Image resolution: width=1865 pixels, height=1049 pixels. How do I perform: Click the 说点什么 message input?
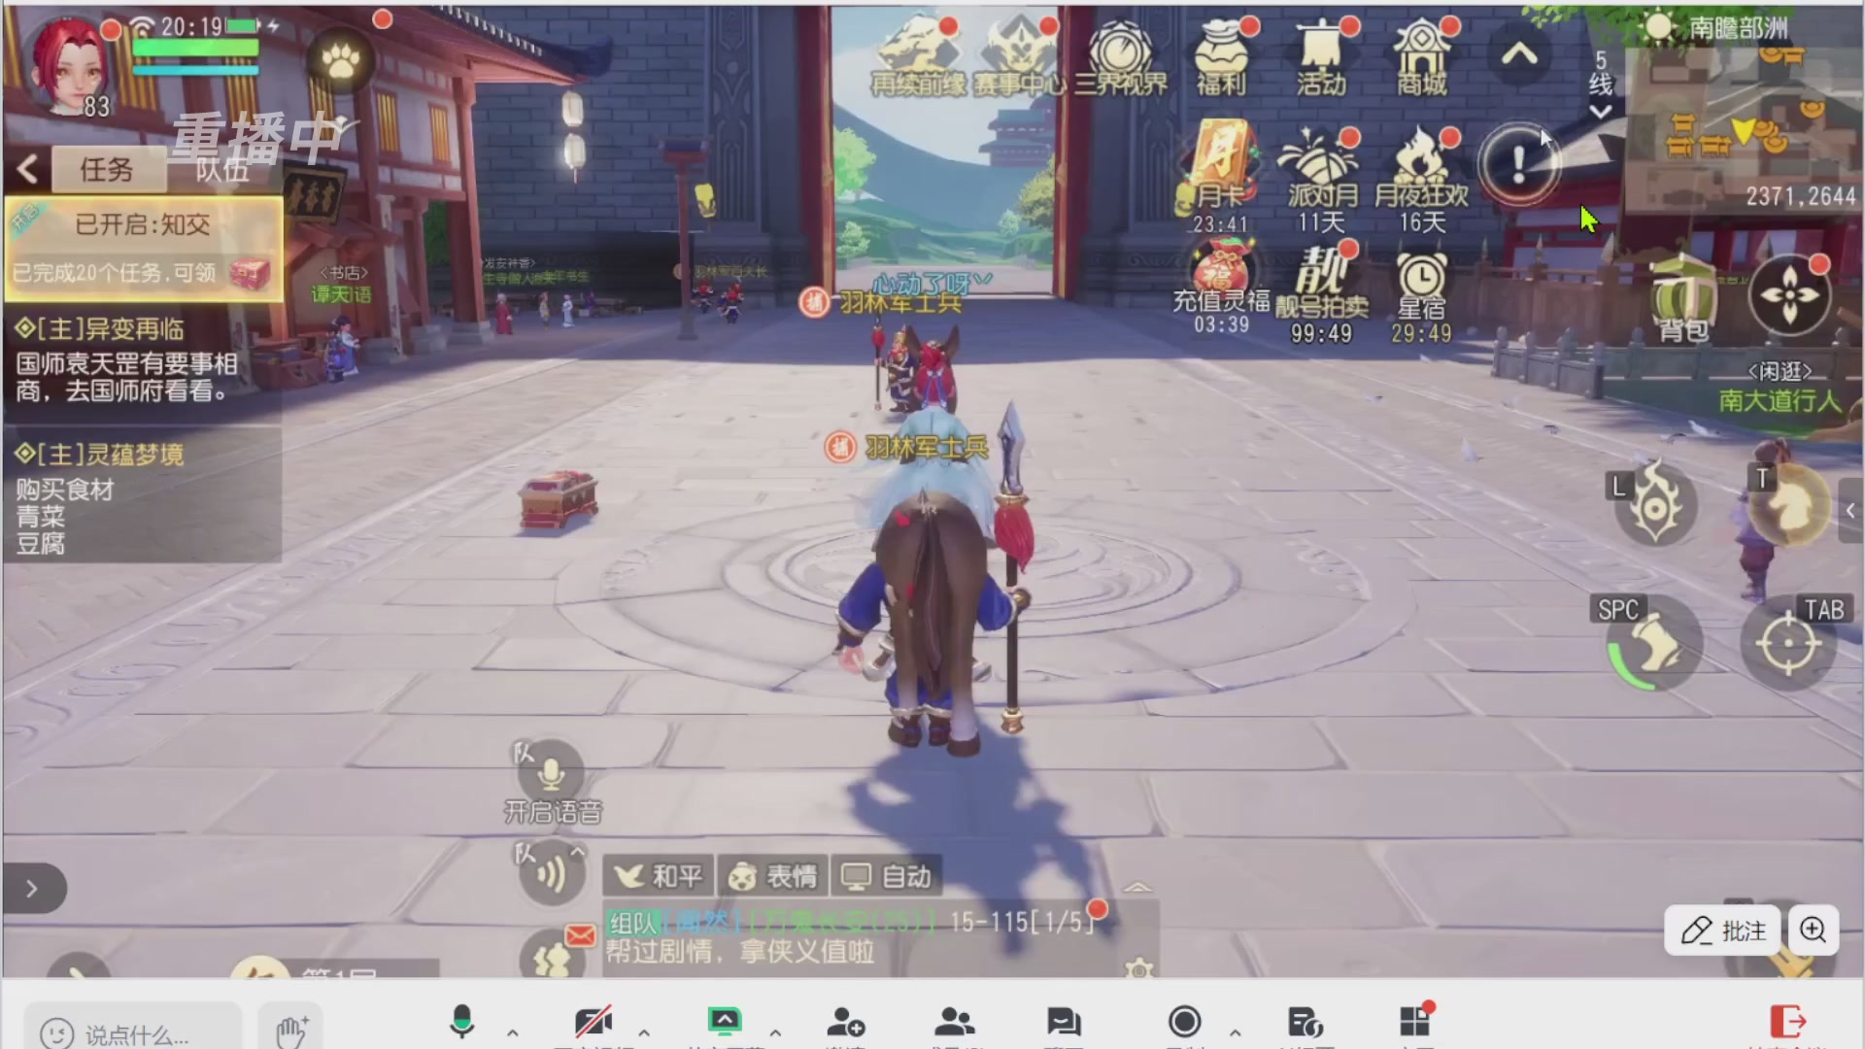134,1033
